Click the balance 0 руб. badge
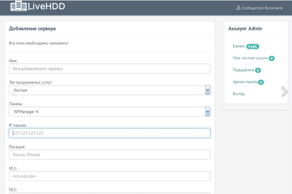 (253, 47)
